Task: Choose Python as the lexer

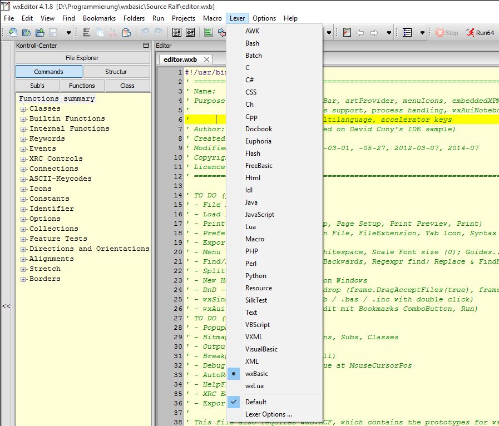Action: pos(256,276)
